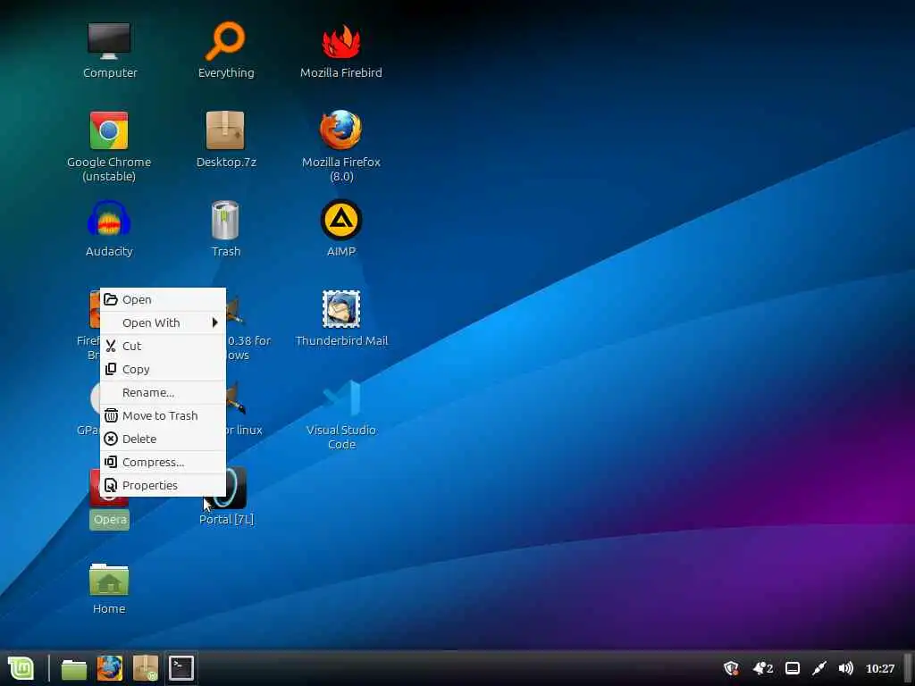This screenshot has width=915, height=686.
Task: Launch Firefox from the panel
Action: coord(110,668)
